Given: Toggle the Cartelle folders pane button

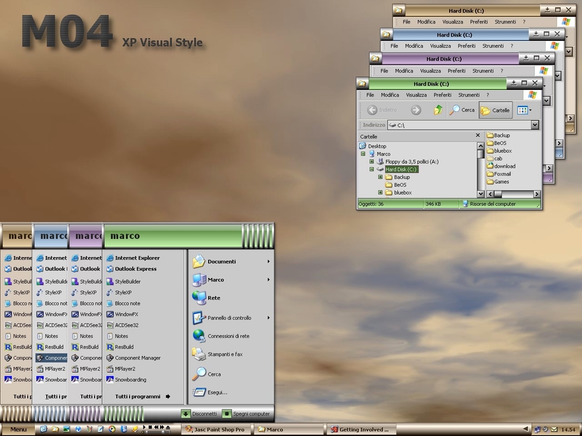Looking at the screenshot, I should point(495,110).
